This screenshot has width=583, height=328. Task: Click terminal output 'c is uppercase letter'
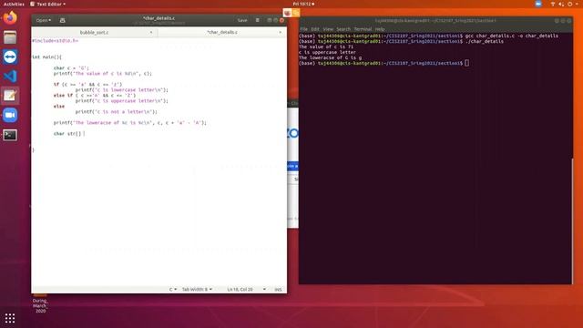pos(327,53)
